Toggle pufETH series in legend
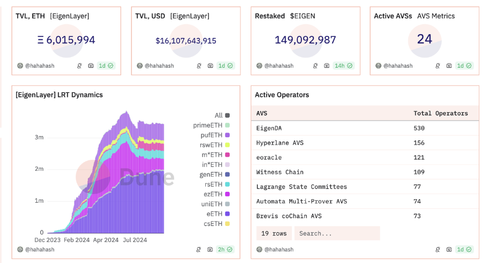The width and height of the screenshot is (489, 263). (x=215, y=135)
